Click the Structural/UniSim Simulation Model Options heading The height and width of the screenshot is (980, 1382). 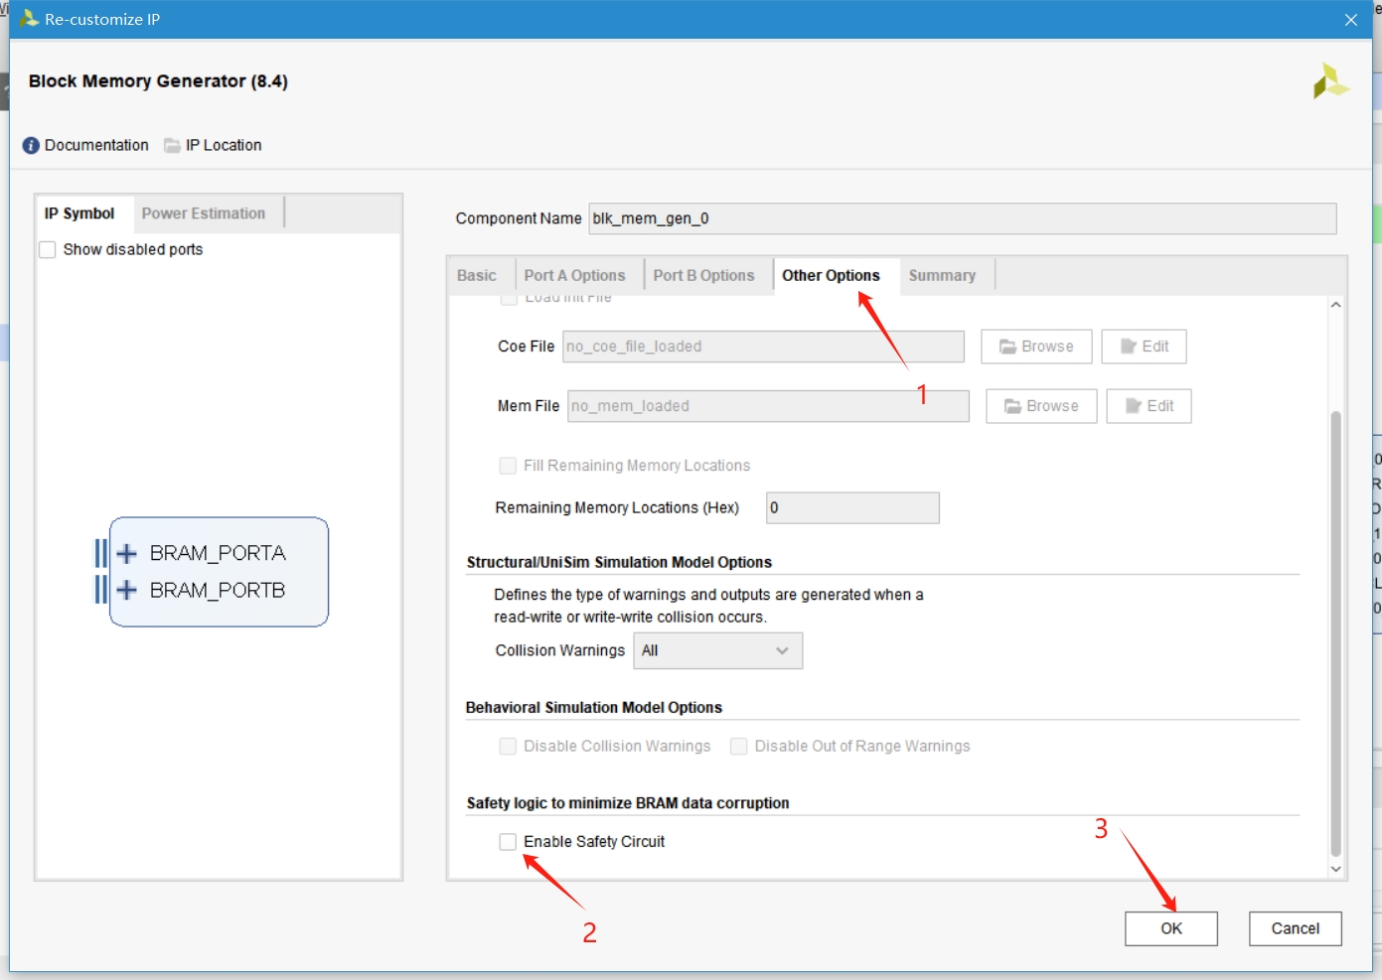[x=619, y=562]
